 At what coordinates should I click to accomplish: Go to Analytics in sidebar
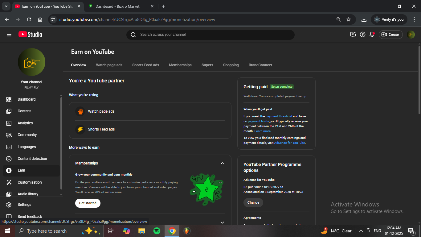pos(25,123)
